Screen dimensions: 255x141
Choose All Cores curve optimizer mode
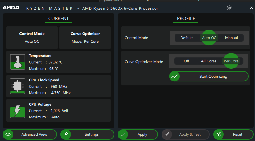(x=208, y=61)
